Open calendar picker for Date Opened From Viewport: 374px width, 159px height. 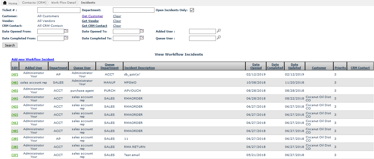tap(66, 31)
